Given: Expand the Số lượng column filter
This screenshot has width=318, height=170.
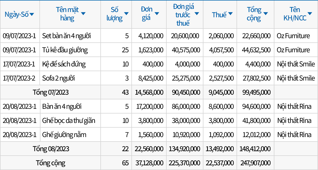Looking at the screenshot, I should [x=126, y=14].
